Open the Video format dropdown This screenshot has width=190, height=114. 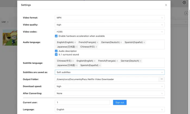pyautogui.click(x=110, y=18)
